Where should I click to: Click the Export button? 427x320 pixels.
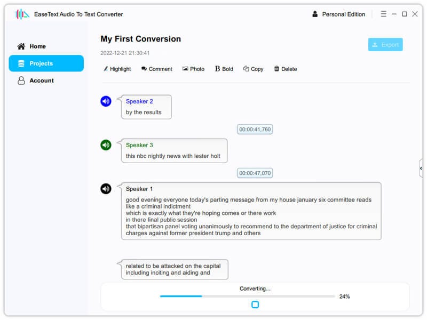click(385, 45)
